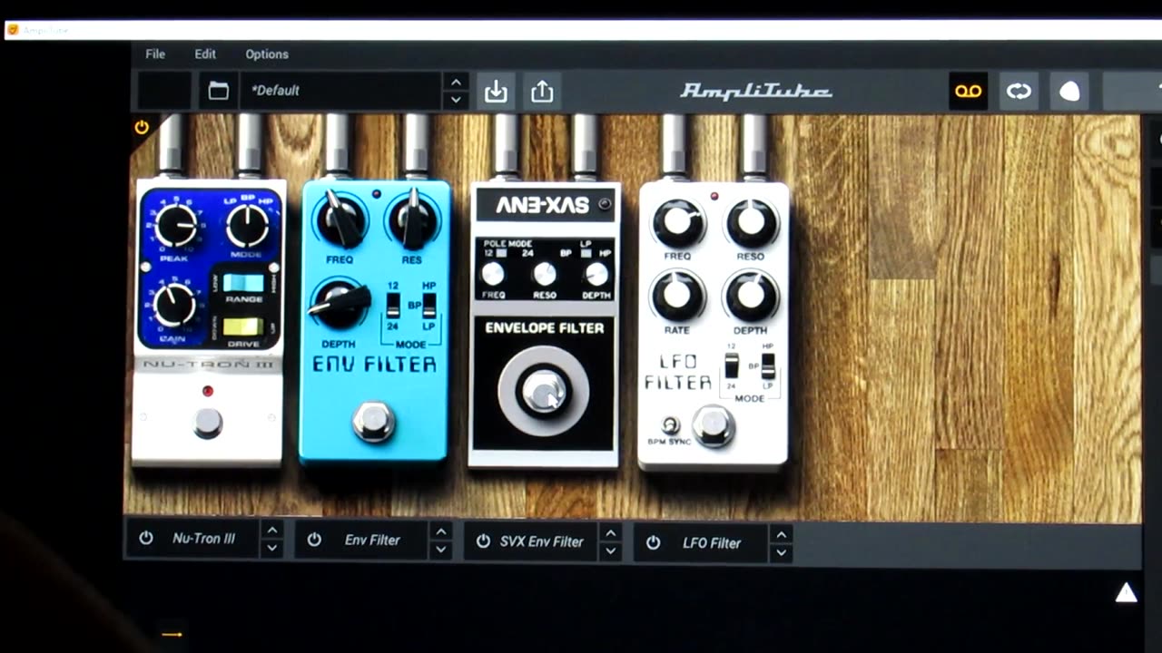Click the export share preset icon

(542, 91)
